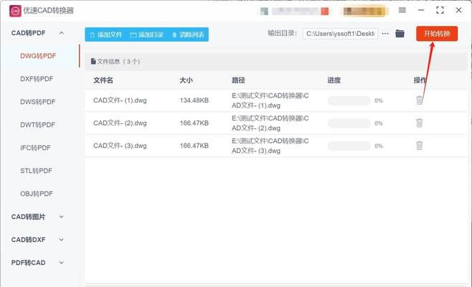Toggle fullscreen for the converter window

(440, 10)
